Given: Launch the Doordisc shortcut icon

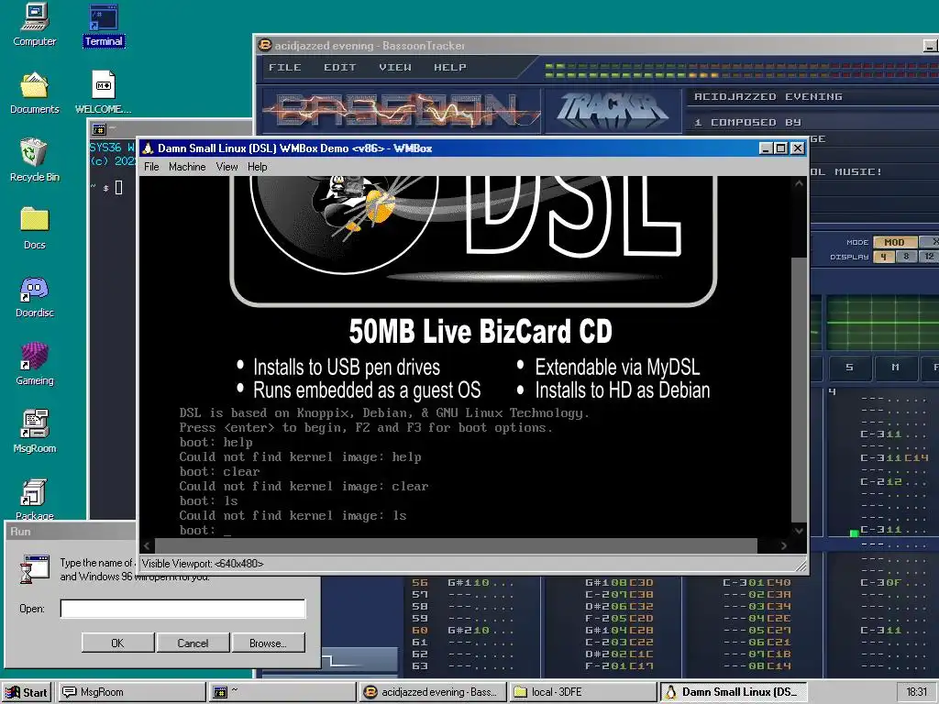Looking at the screenshot, I should click(x=34, y=296).
